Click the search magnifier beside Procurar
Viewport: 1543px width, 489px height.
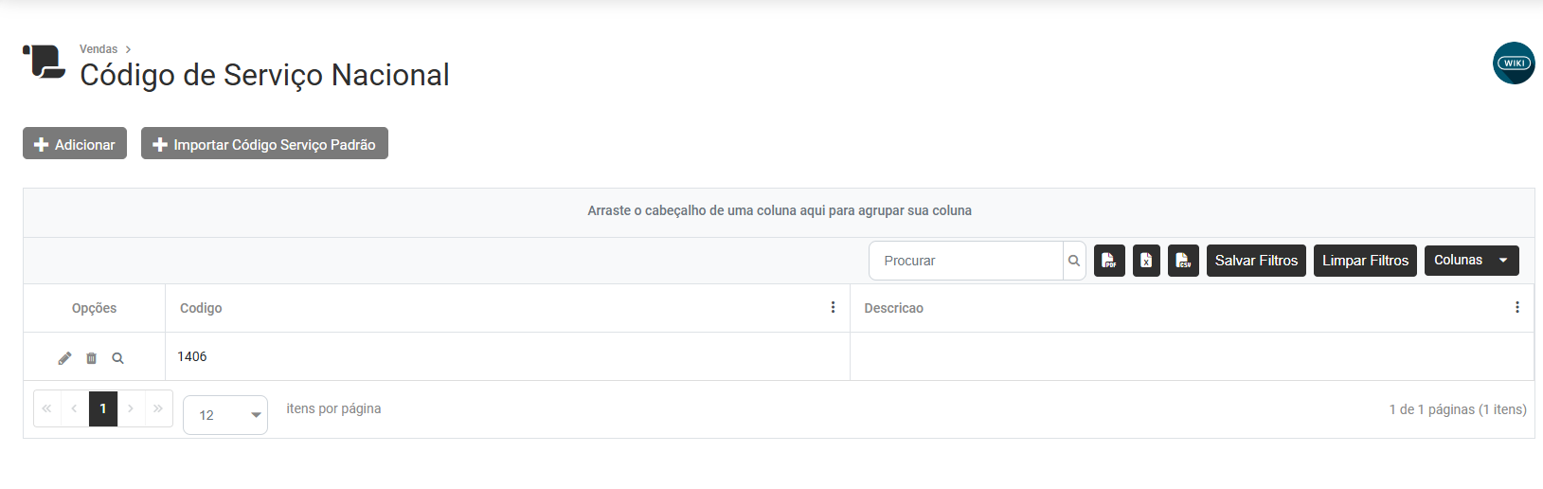point(1074,261)
